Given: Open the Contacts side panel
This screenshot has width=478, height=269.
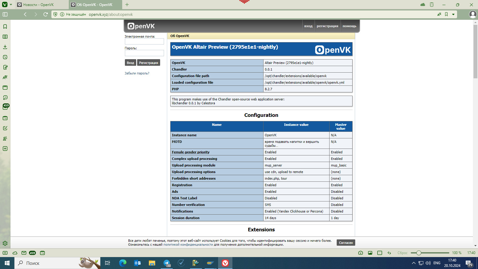Looking at the screenshot, I should point(5,138).
